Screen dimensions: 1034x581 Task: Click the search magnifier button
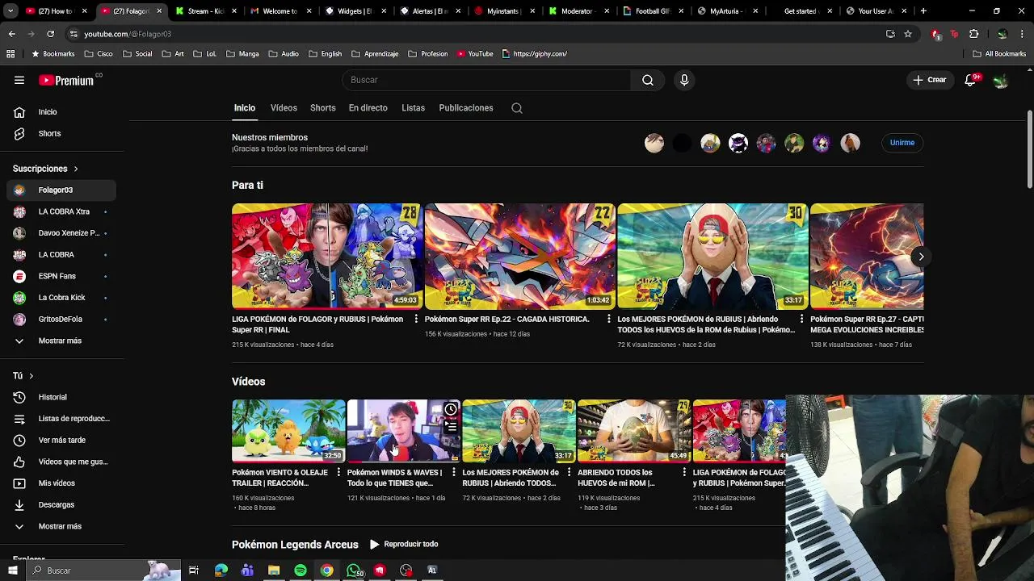tap(648, 80)
